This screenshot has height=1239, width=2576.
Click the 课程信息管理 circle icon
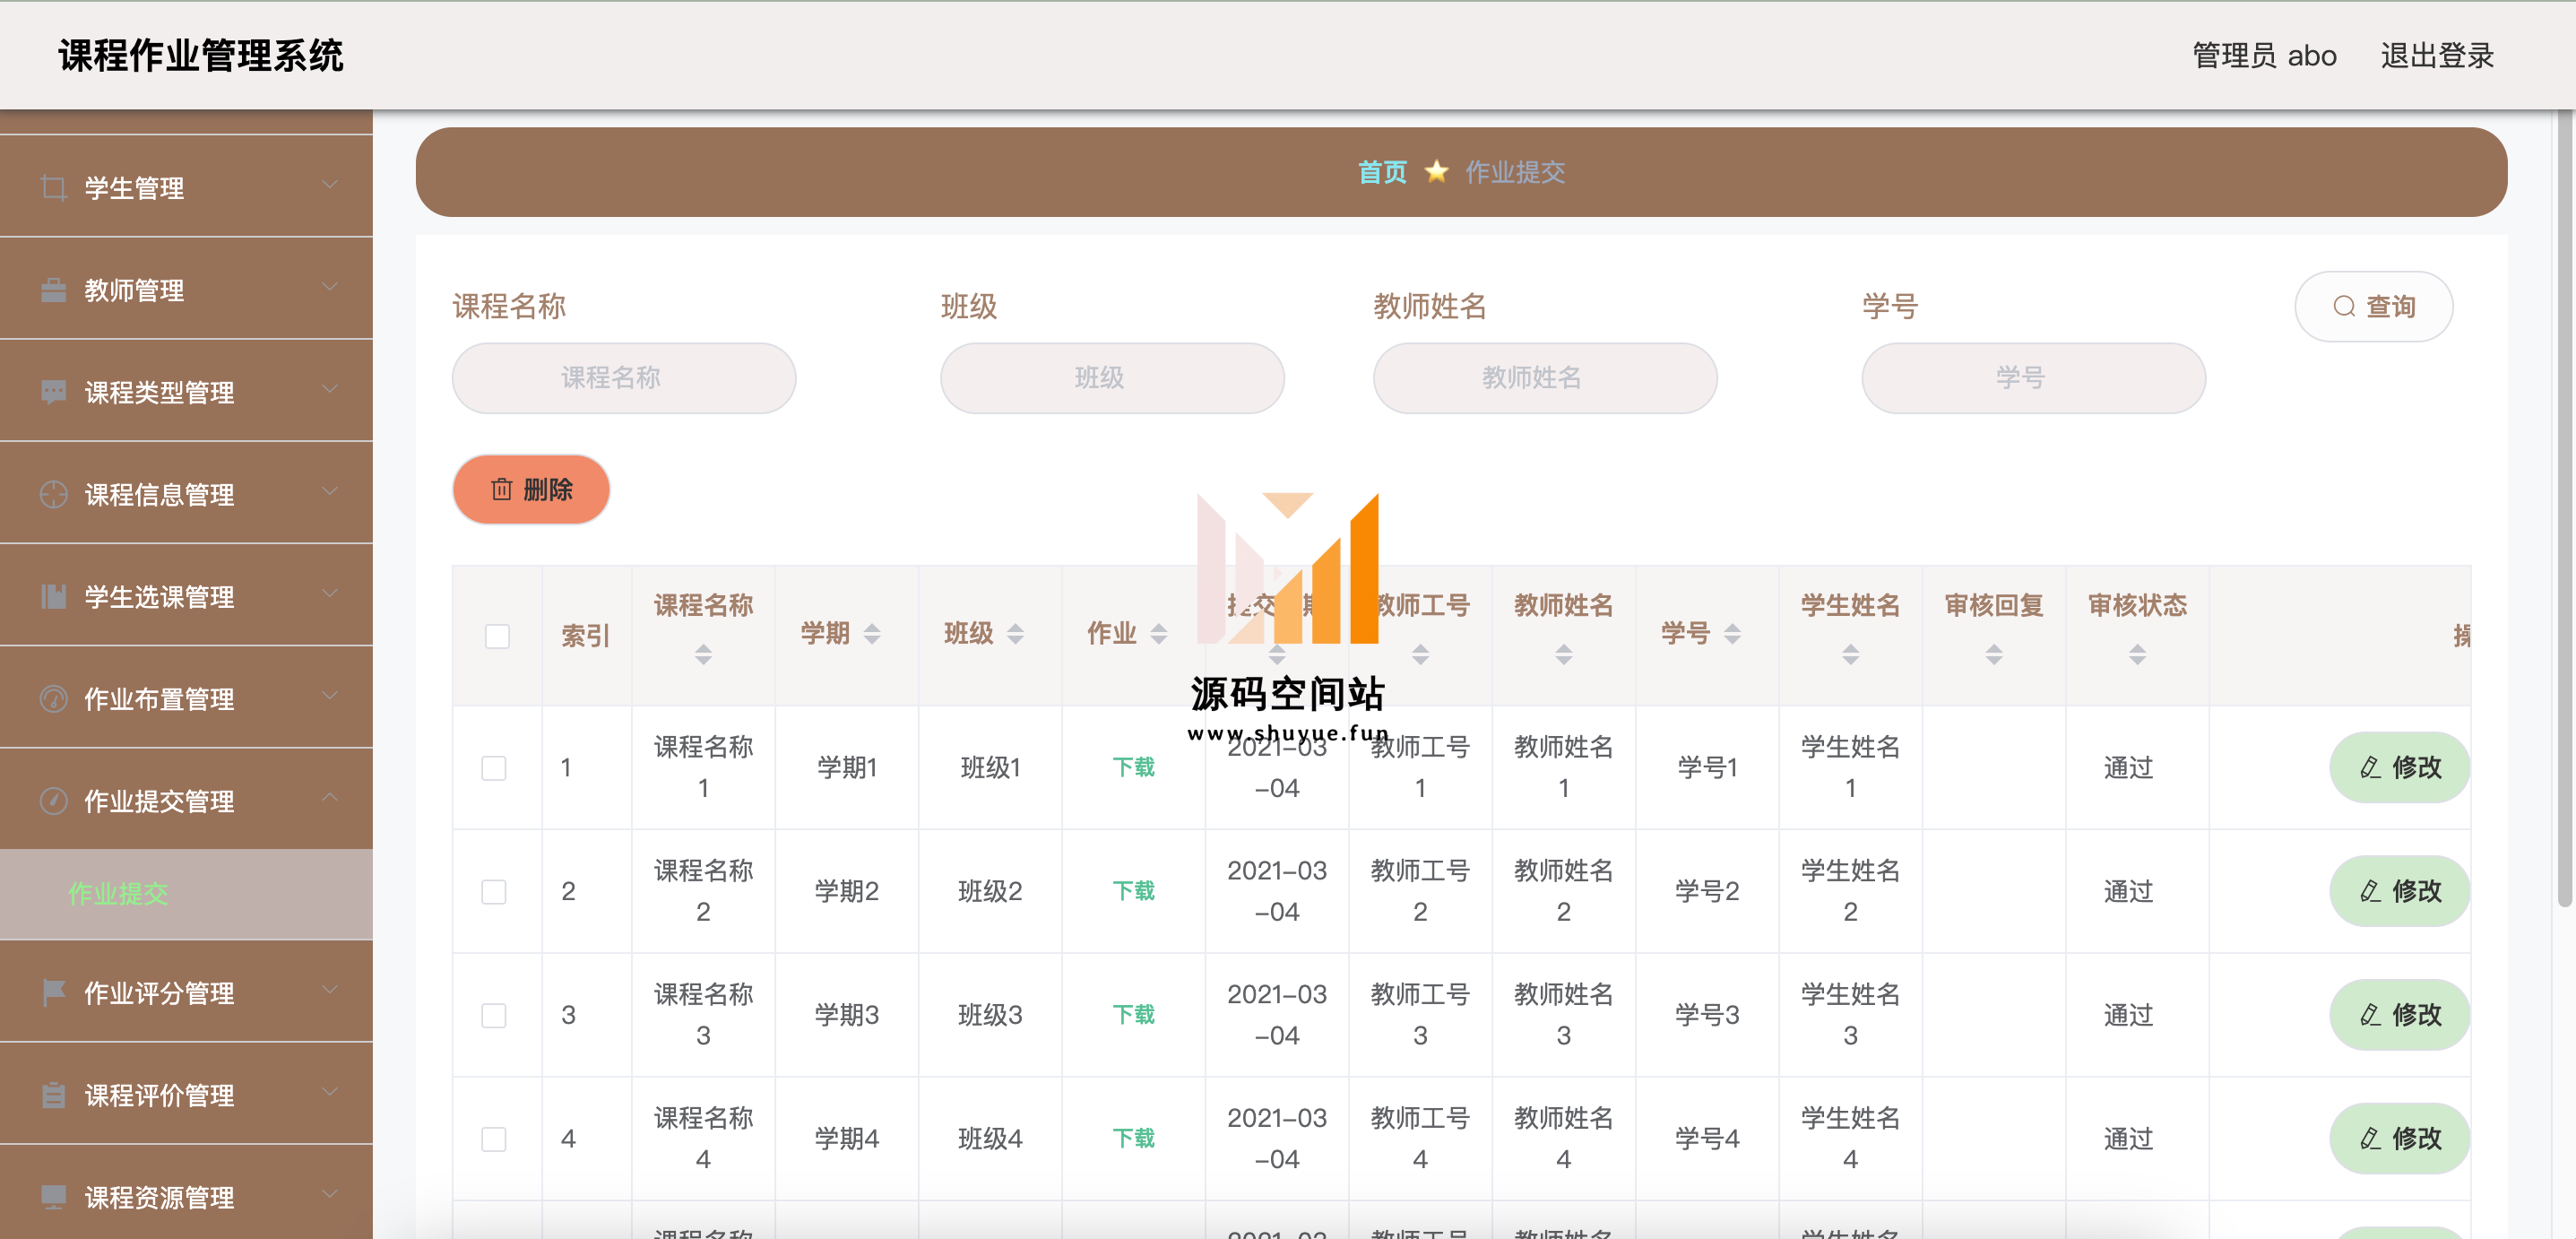[53, 494]
